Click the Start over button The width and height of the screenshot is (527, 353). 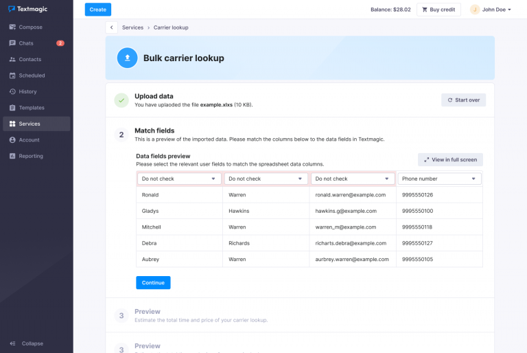tap(464, 100)
